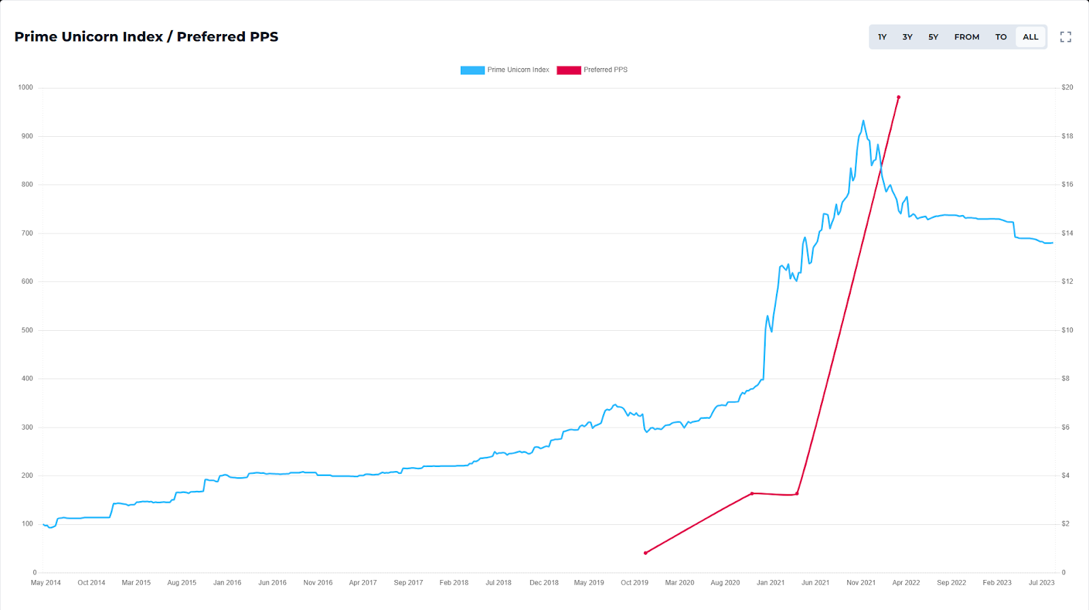Click the Nov 2021 axis label
This screenshot has width=1089, height=610.
pyautogui.click(x=861, y=583)
